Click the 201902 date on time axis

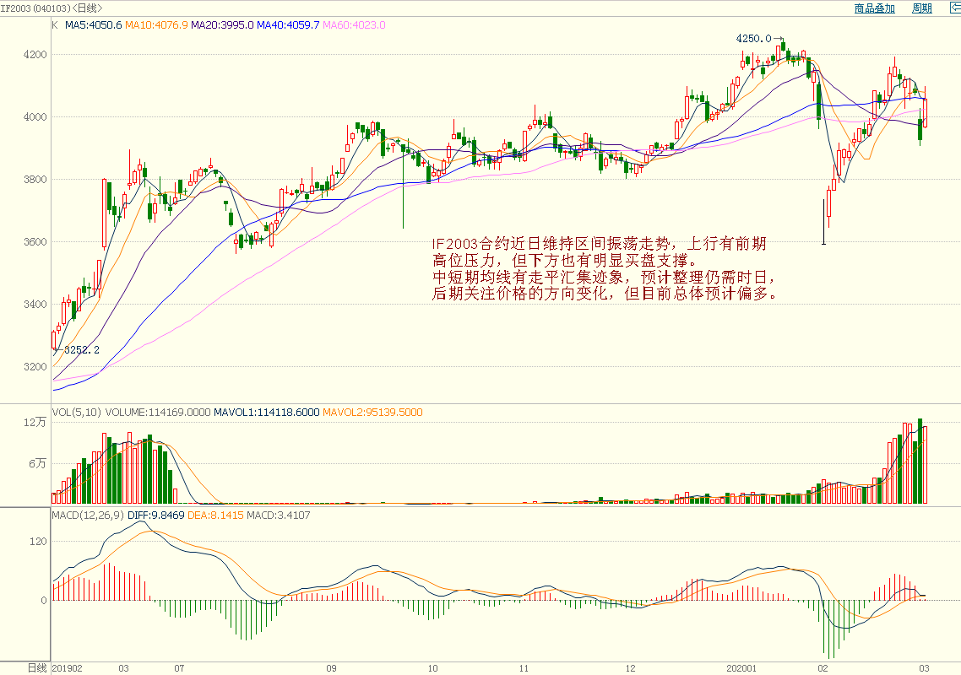coord(68,668)
